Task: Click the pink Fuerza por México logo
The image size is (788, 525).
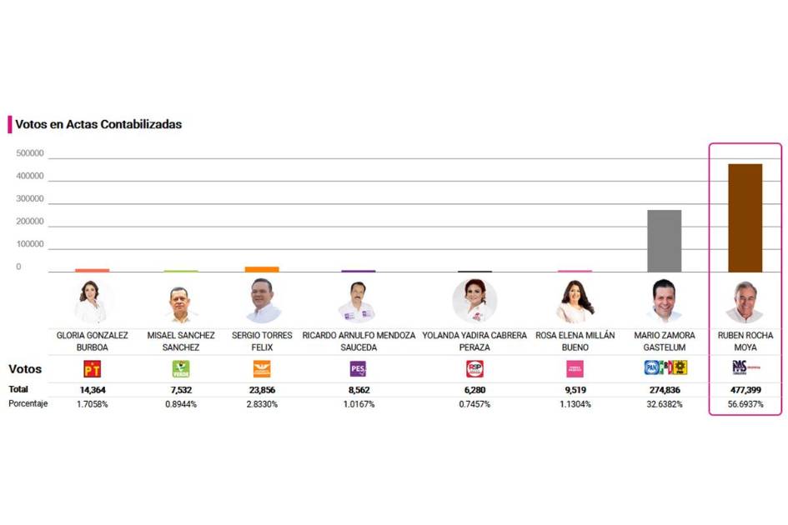Action: point(575,368)
